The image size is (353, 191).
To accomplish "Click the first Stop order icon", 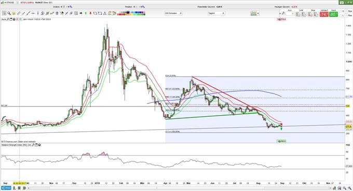I will pyautogui.click(x=310, y=14).
